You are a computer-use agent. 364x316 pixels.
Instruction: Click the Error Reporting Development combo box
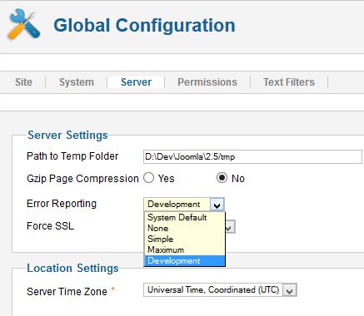(x=184, y=205)
